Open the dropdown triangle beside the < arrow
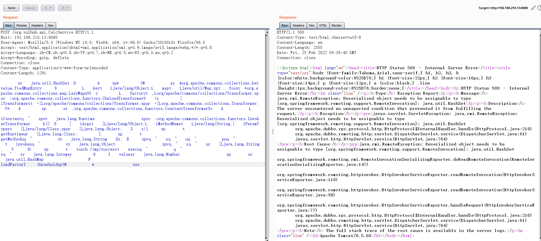541x241 pixels. click(x=51, y=8)
